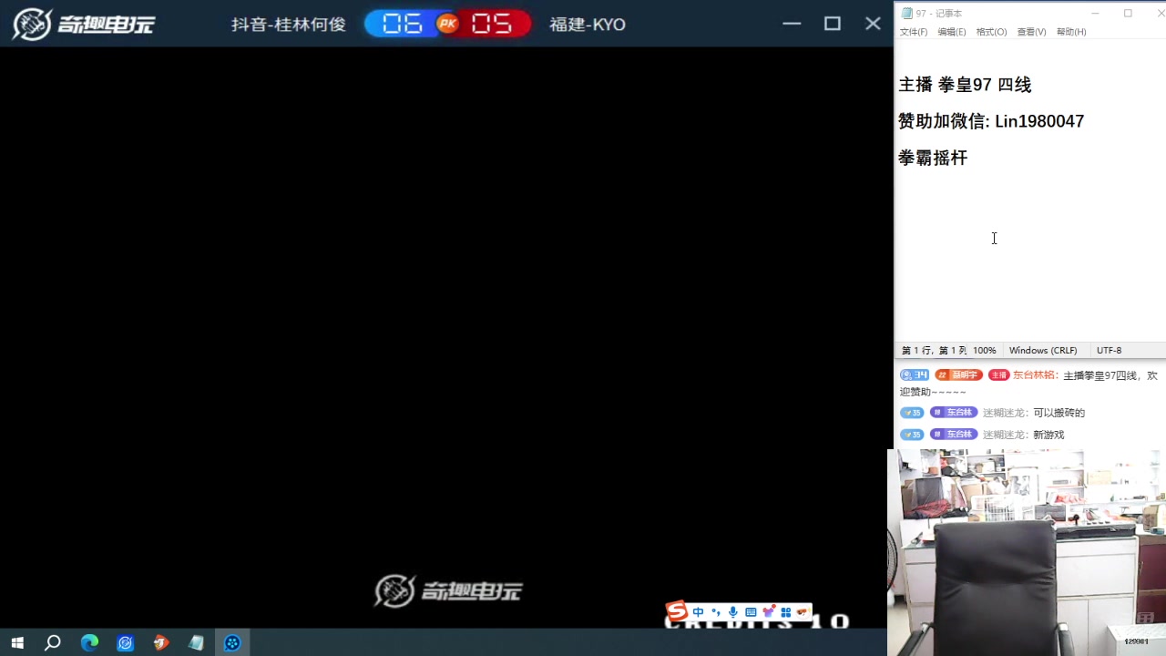The width and height of the screenshot is (1166, 656).
Task: Click the last icon on the IME bar
Action: tap(803, 612)
